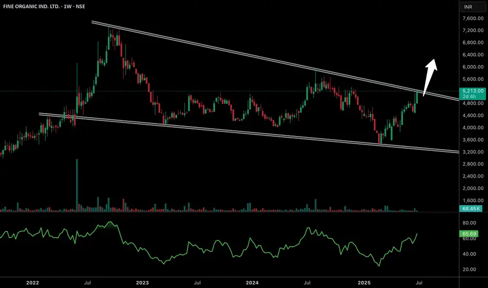Click the 40.00 RSI axis label
This screenshot has height=288, width=488.
coord(469,254)
